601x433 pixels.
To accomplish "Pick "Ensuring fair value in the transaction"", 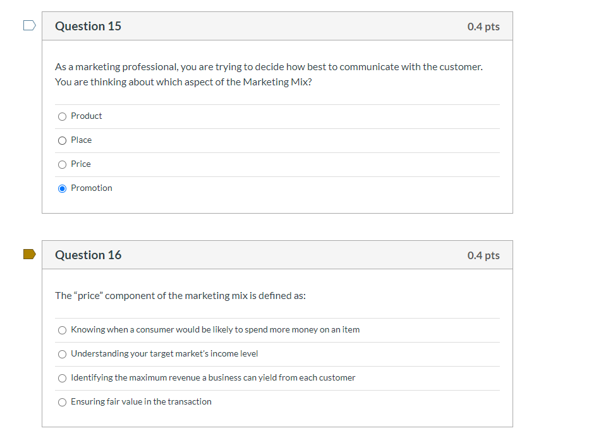I will point(62,402).
